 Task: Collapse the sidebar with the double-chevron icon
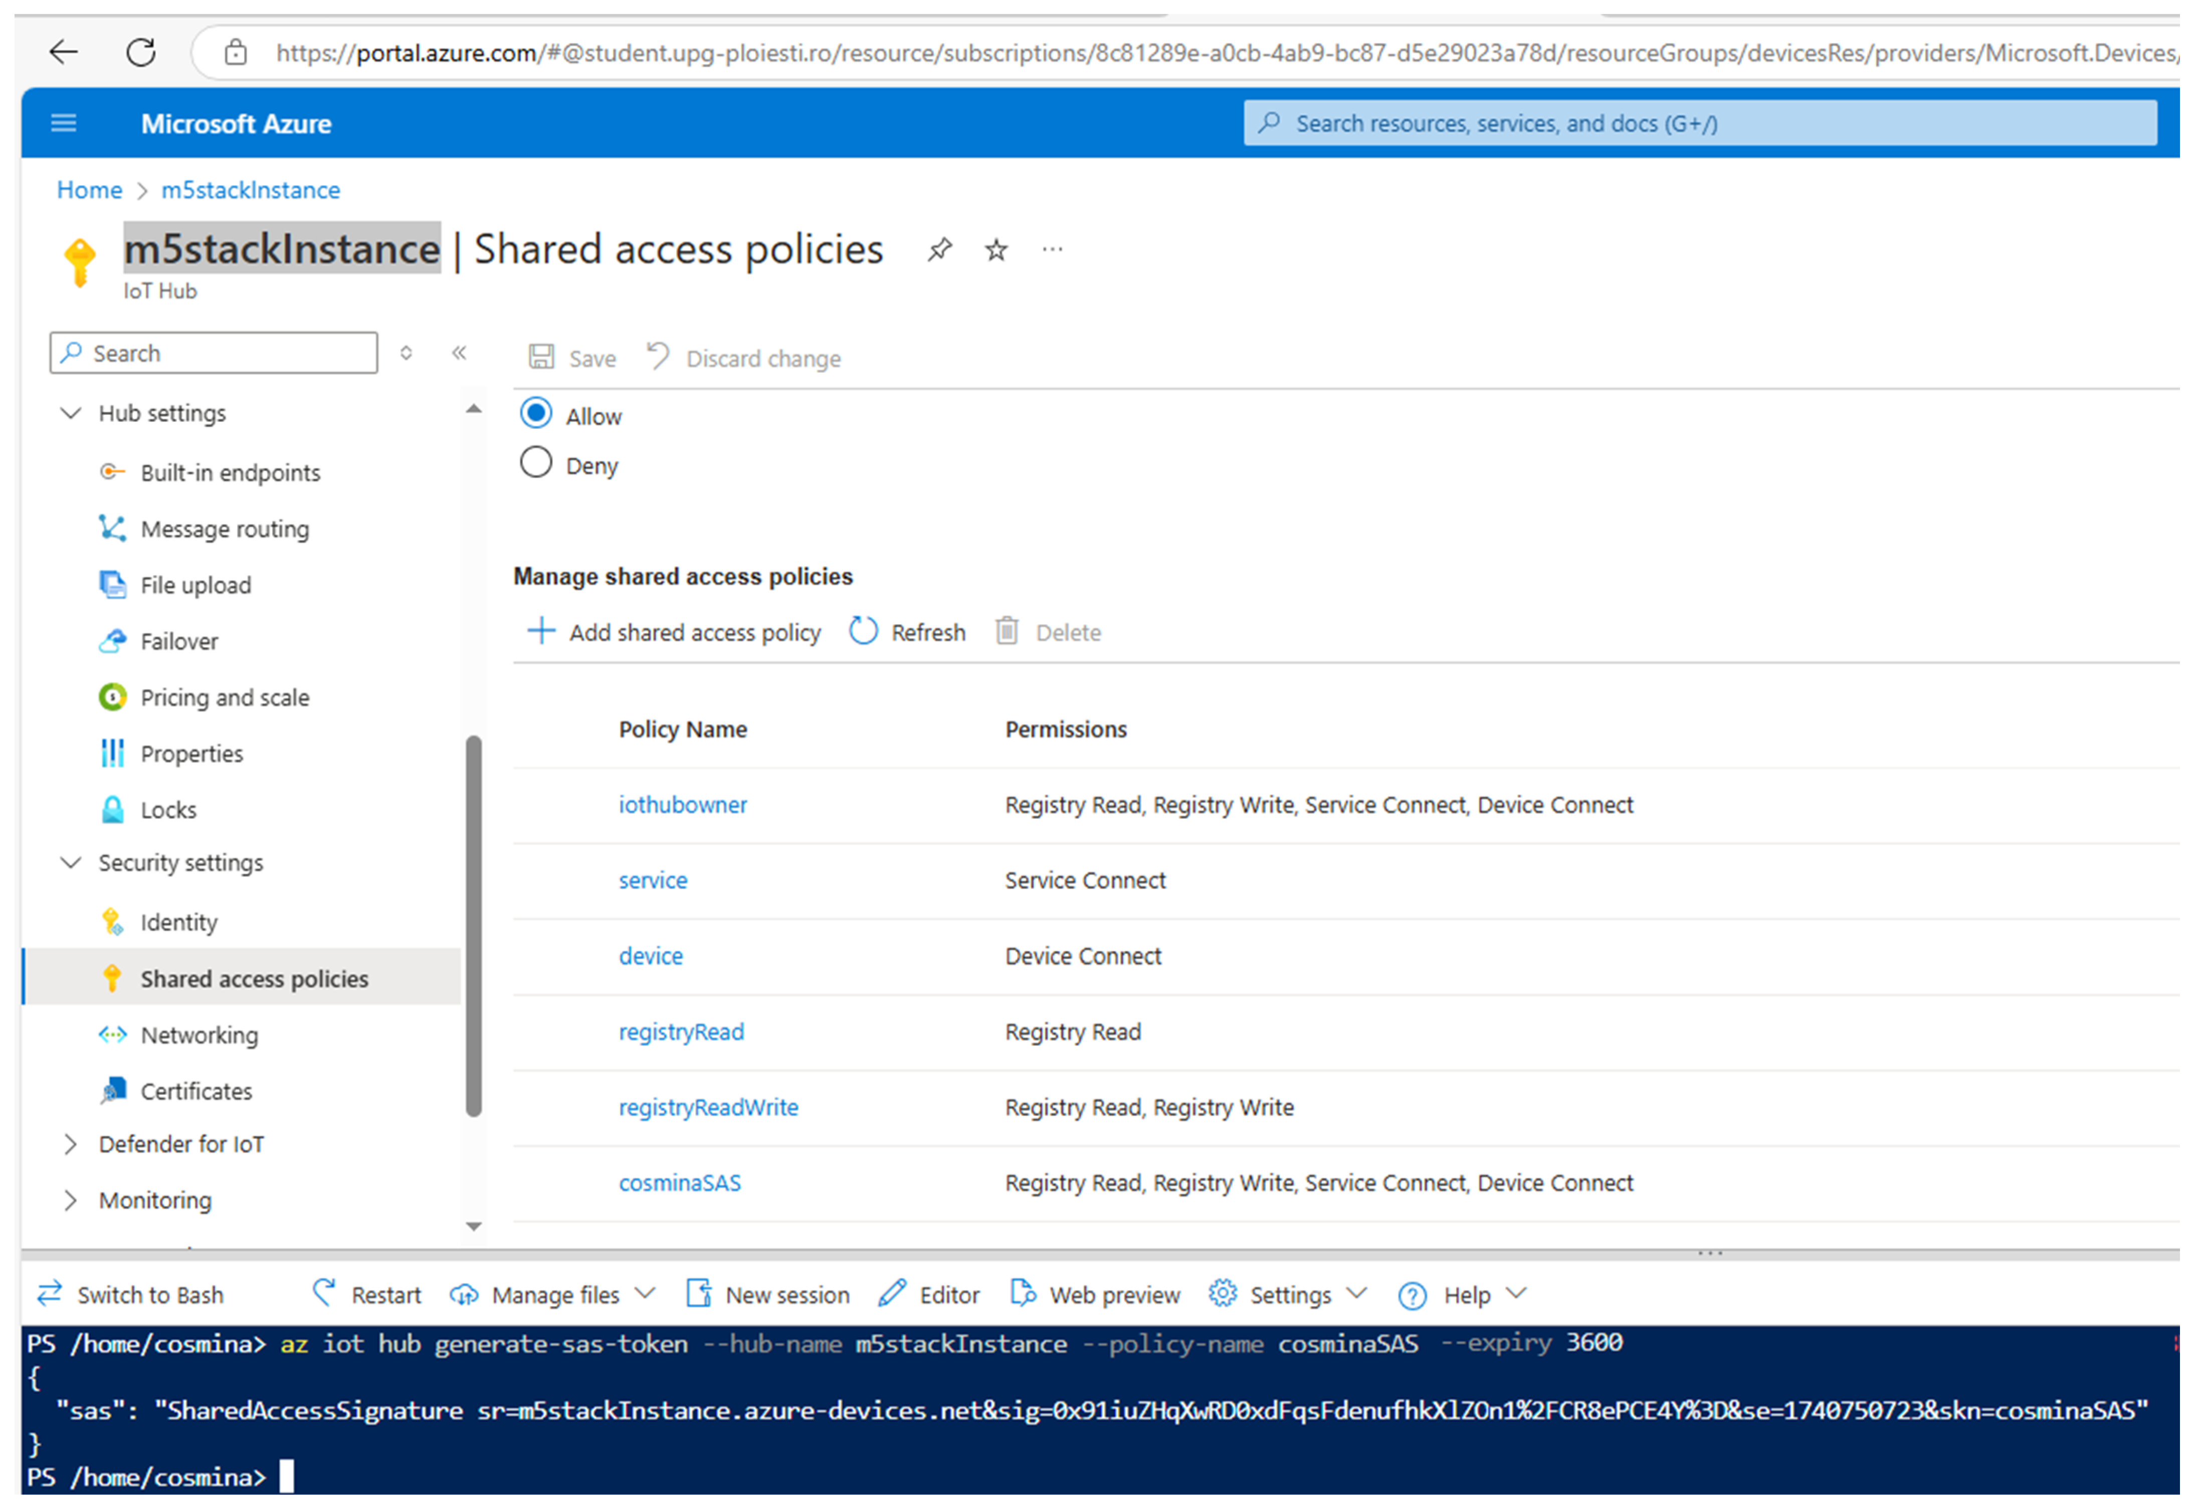point(459,353)
